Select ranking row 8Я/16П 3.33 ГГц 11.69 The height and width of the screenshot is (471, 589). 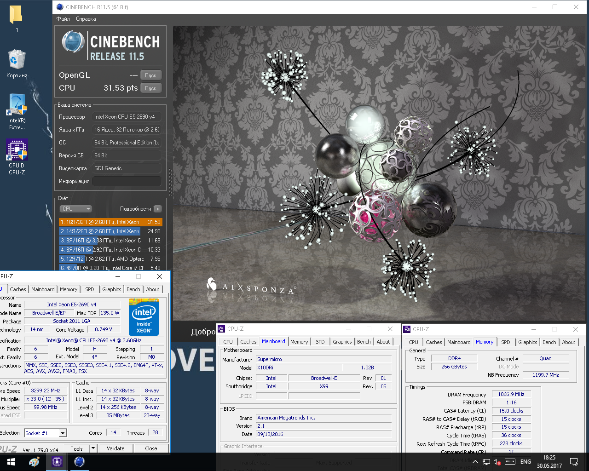click(110, 241)
